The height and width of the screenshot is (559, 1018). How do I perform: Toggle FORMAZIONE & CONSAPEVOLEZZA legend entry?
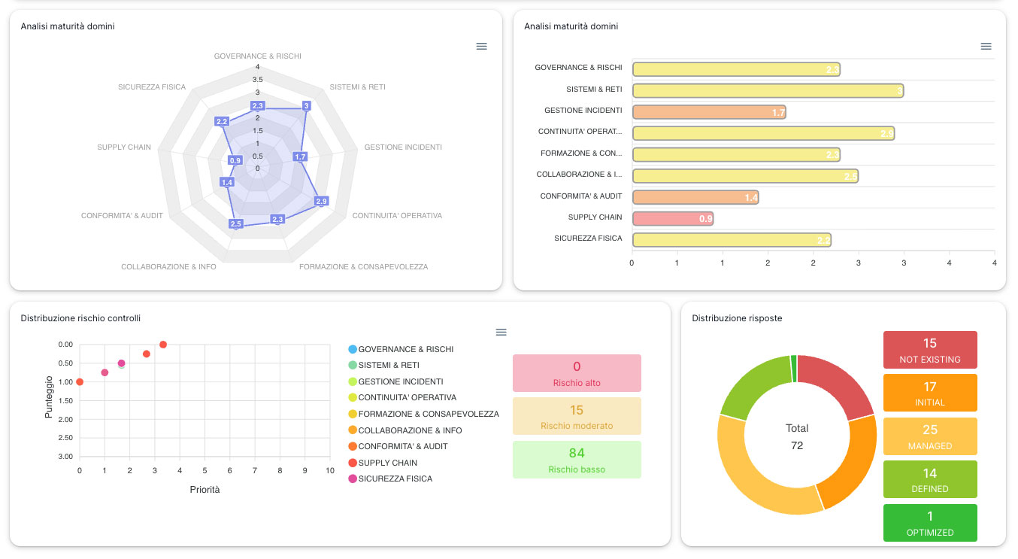click(423, 414)
